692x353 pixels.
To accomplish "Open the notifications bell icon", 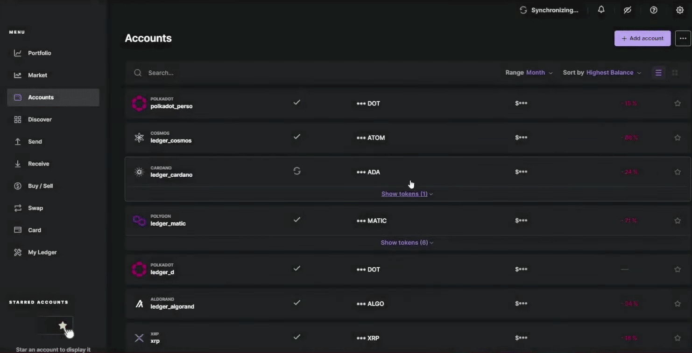I will 601,10.
